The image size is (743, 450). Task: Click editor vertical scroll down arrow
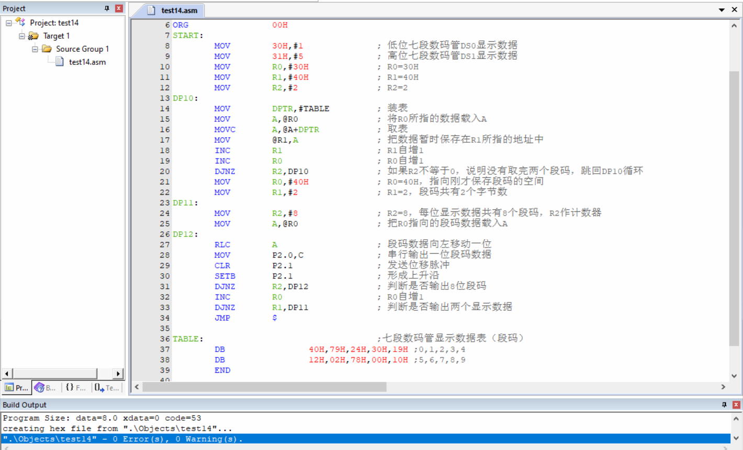(734, 376)
